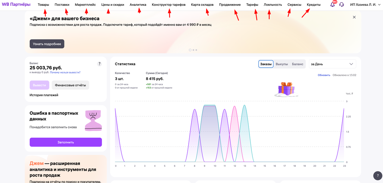
Task: Open the Маркетплейс menu
Action: (85, 5)
